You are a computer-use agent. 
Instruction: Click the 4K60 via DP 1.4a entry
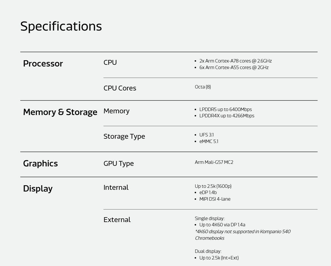pos(222,225)
